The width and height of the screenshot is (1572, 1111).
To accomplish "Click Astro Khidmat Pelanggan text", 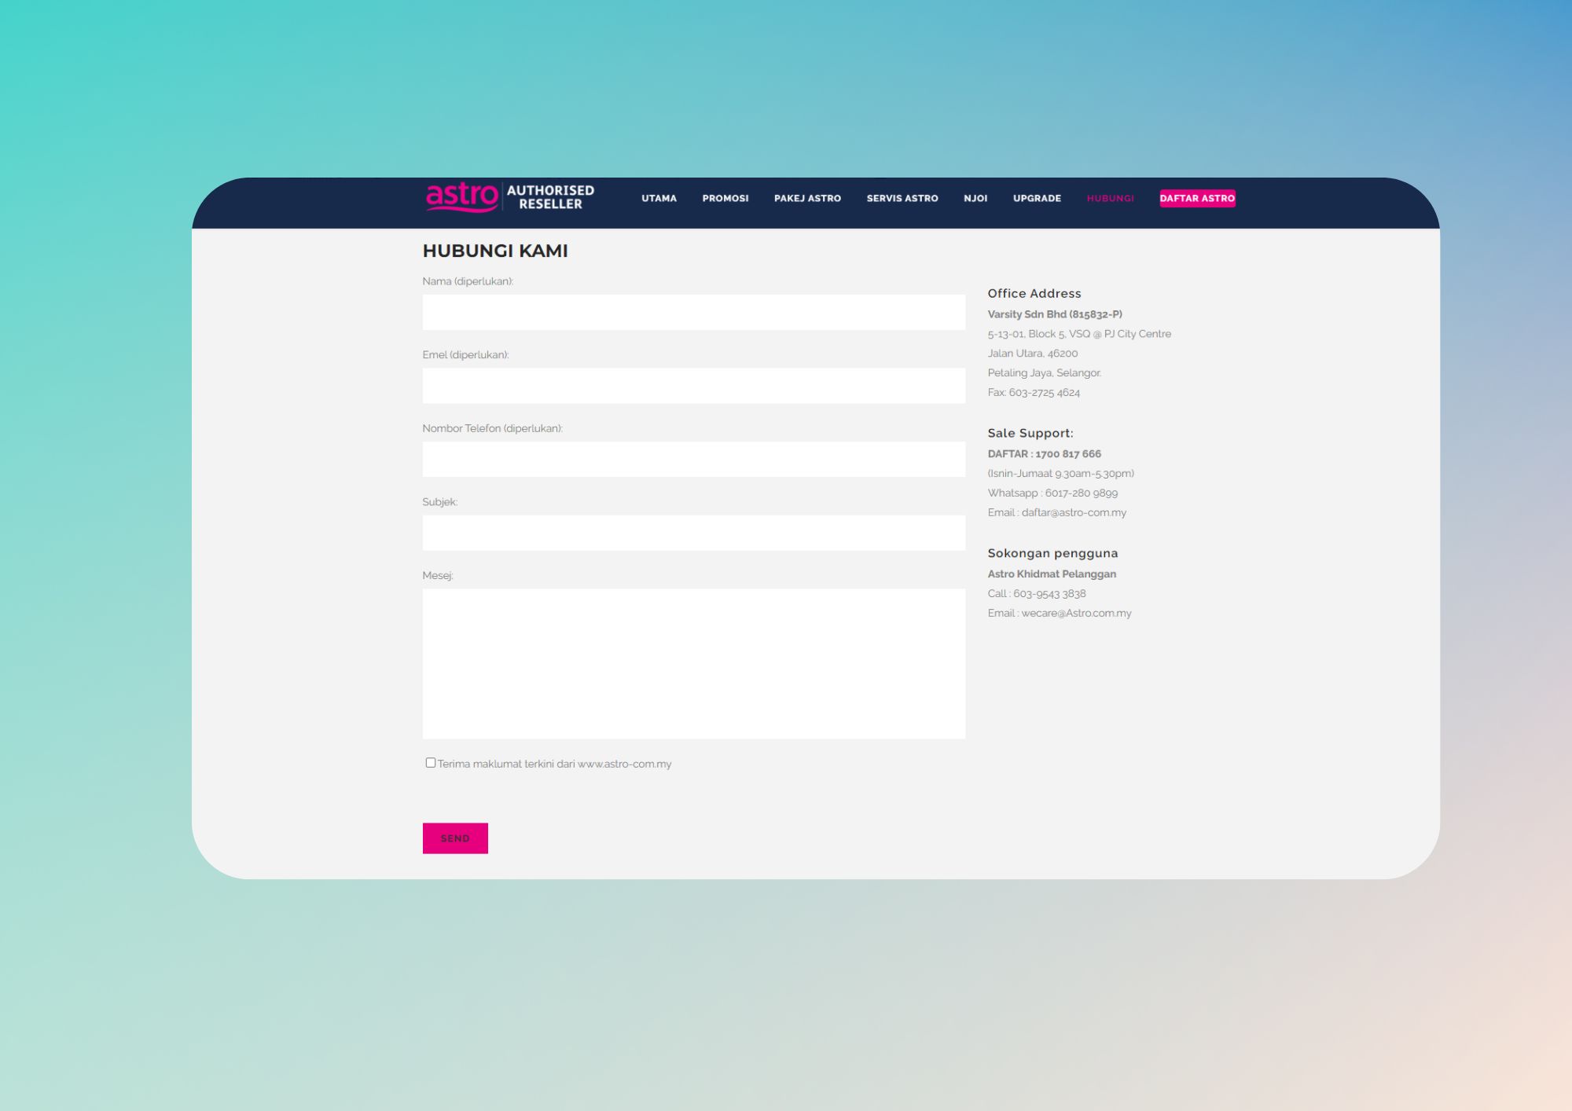I will click(1052, 574).
